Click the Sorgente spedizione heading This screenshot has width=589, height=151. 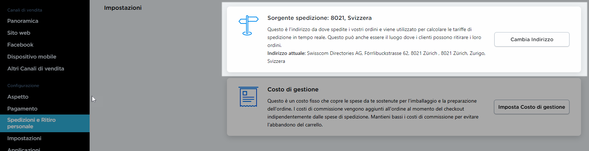pyautogui.click(x=319, y=18)
